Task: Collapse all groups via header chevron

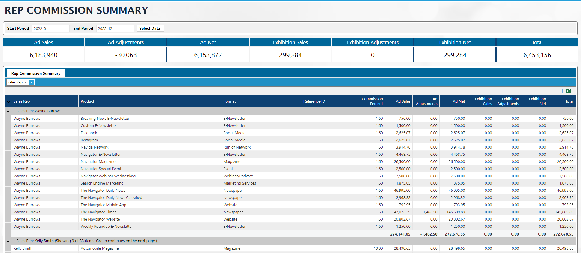Action: [x=8, y=102]
